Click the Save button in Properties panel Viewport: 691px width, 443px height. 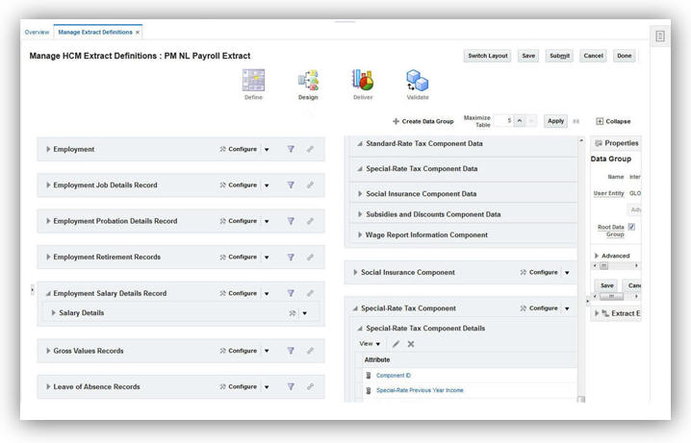(x=607, y=285)
